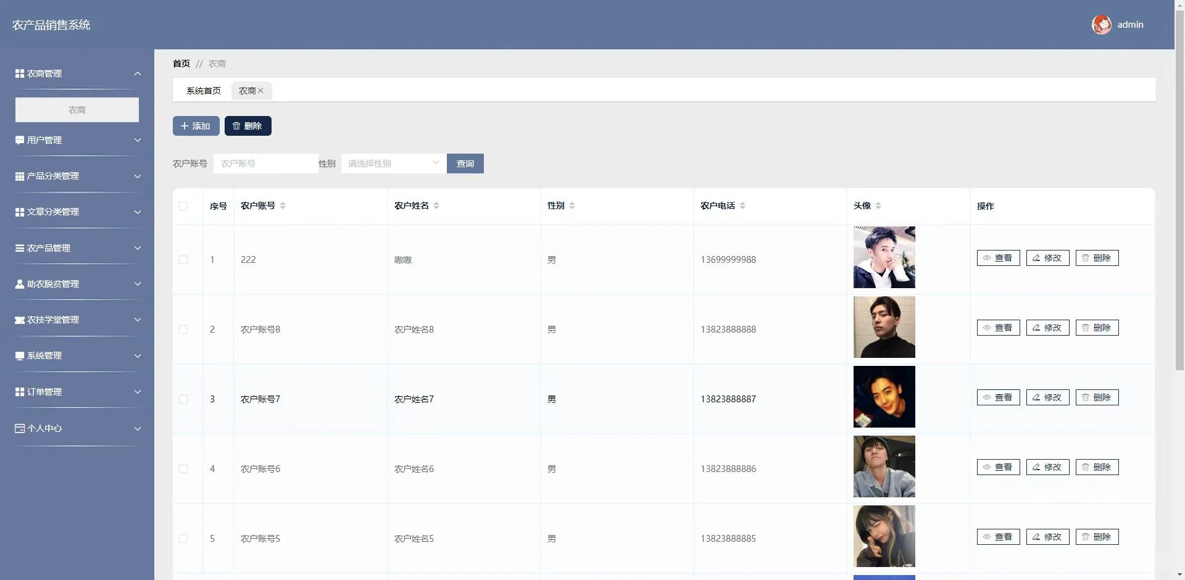
Task: Tick the select-all checkbox in table header
Action: [183, 206]
